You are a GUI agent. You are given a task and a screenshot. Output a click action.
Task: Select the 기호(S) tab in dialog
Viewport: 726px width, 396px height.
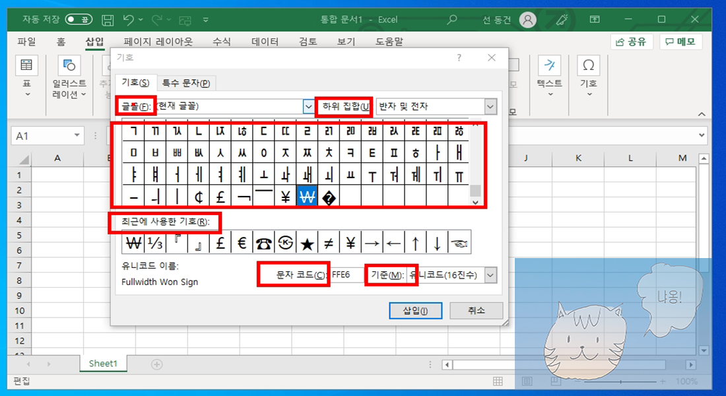pos(136,82)
